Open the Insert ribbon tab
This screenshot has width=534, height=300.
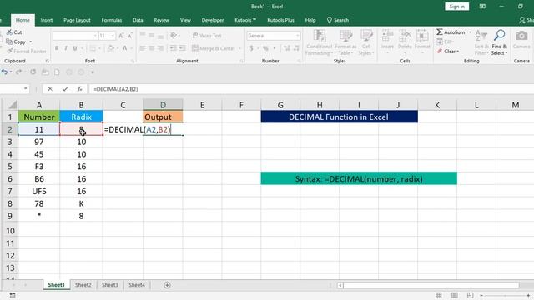(x=47, y=20)
